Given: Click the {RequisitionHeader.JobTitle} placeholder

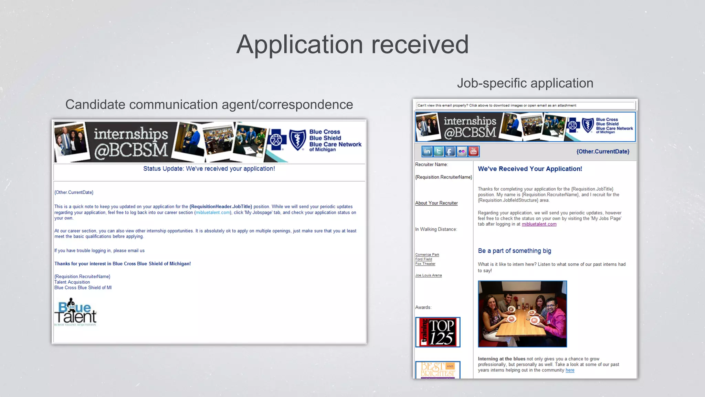Looking at the screenshot, I should click(221, 207).
